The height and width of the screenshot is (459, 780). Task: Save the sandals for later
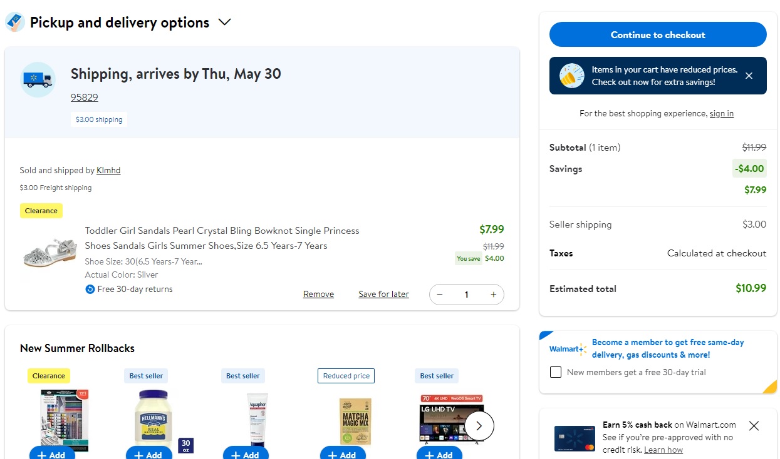[x=383, y=294]
